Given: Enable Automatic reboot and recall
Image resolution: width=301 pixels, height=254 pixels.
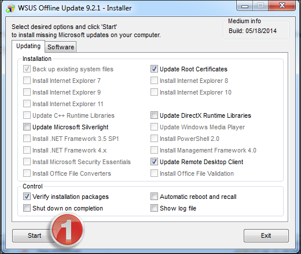Looking at the screenshot, I should click(154, 197).
